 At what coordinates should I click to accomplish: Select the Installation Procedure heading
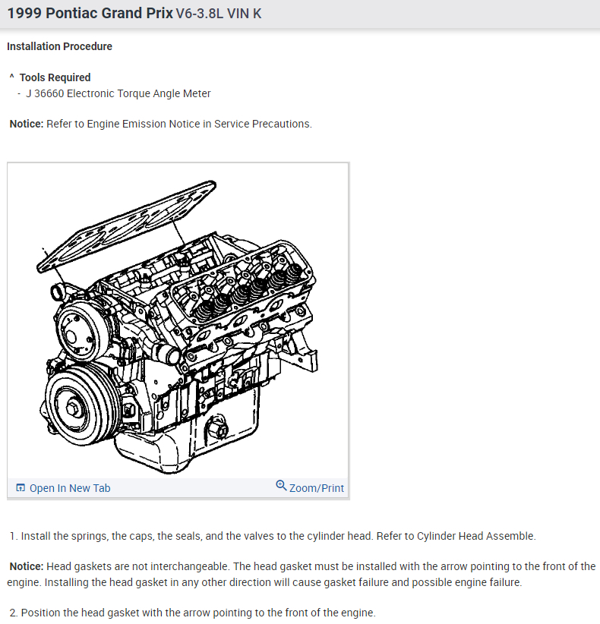[60, 46]
